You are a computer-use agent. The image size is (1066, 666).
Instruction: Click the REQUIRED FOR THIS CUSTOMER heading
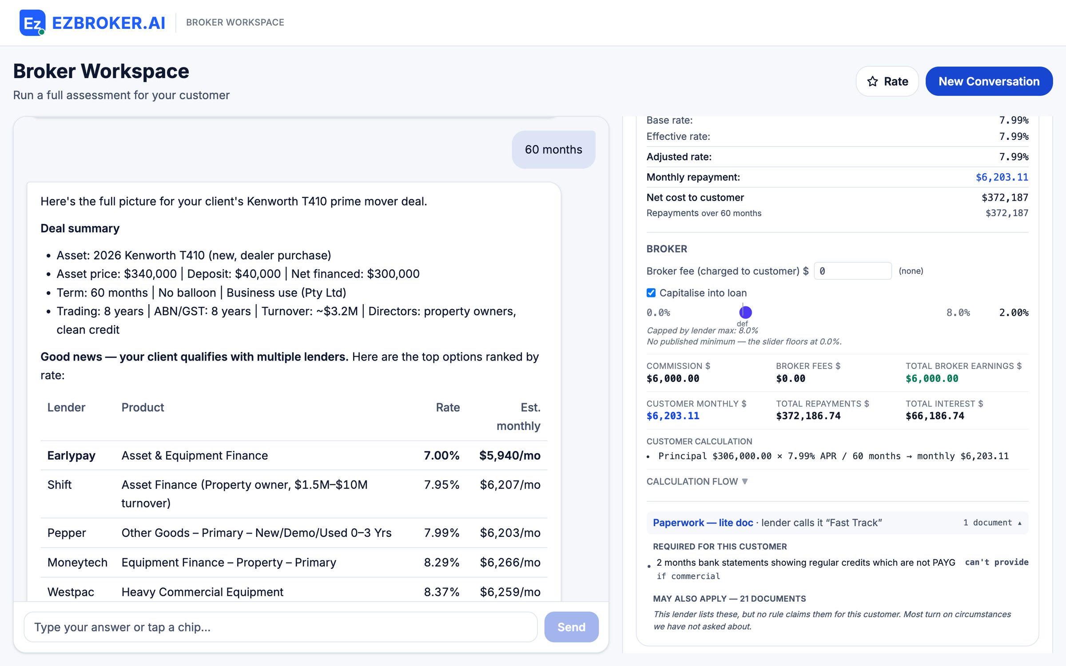click(x=720, y=547)
